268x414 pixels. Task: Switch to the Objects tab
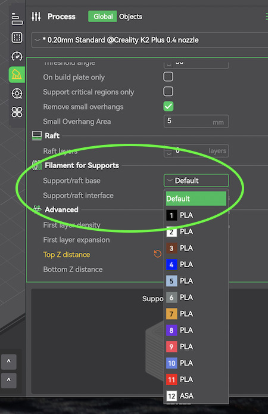coord(130,16)
